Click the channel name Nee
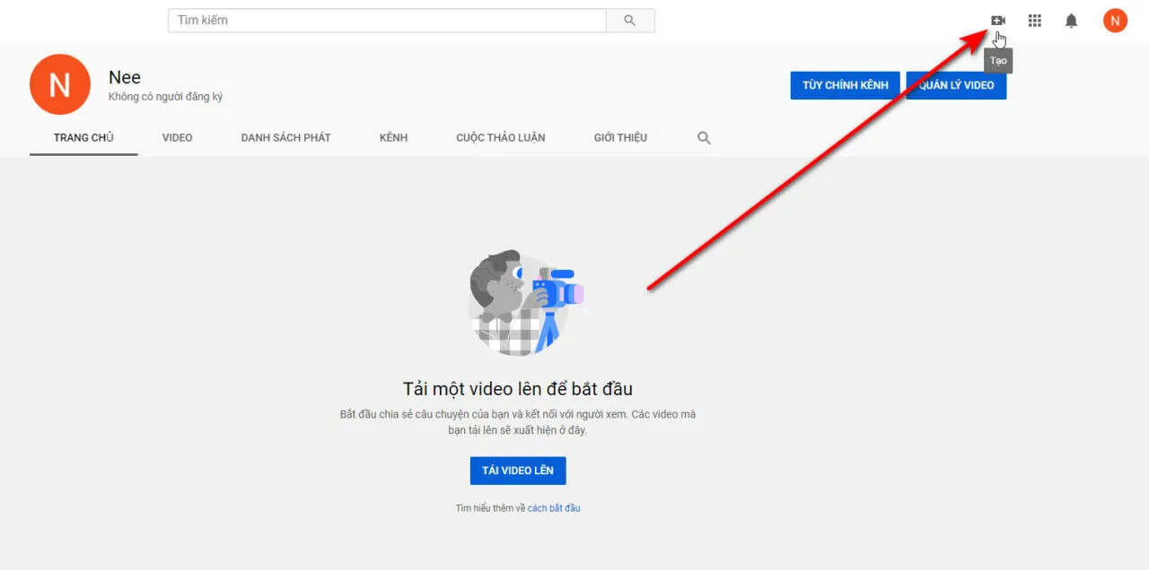Image resolution: width=1149 pixels, height=570 pixels. coord(125,77)
